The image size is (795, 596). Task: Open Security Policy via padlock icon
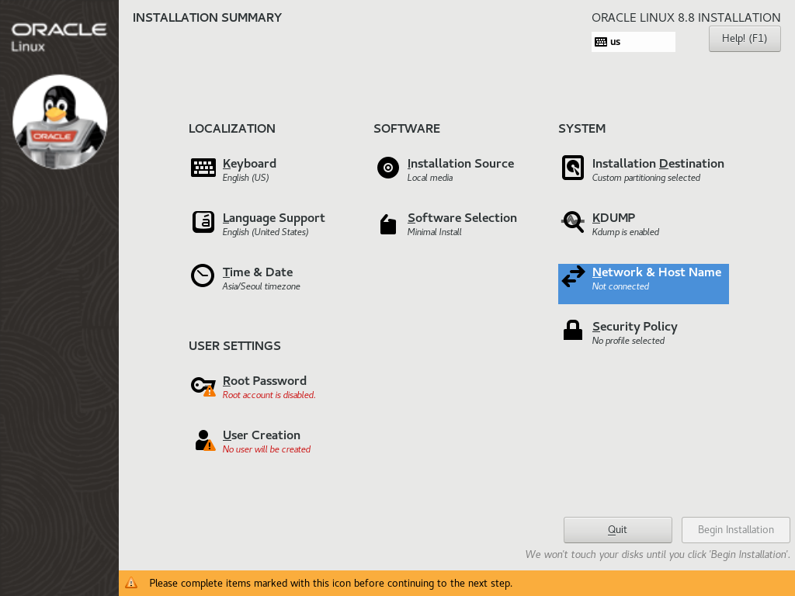572,330
